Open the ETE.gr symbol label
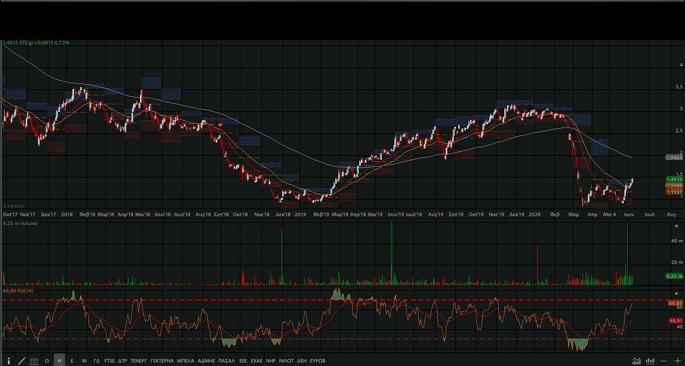Screen dimensions: 685x366 (29, 43)
